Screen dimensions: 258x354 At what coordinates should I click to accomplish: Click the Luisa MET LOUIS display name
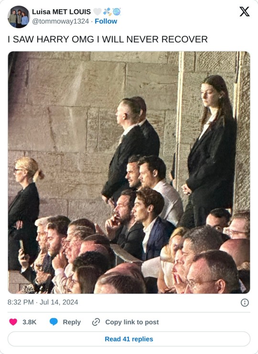click(x=61, y=11)
